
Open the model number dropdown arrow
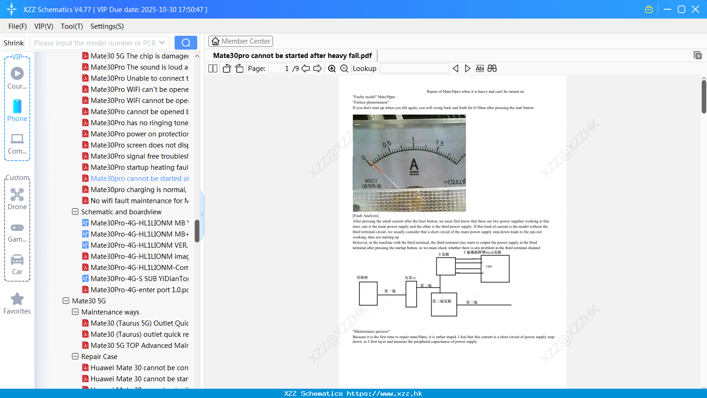(162, 43)
